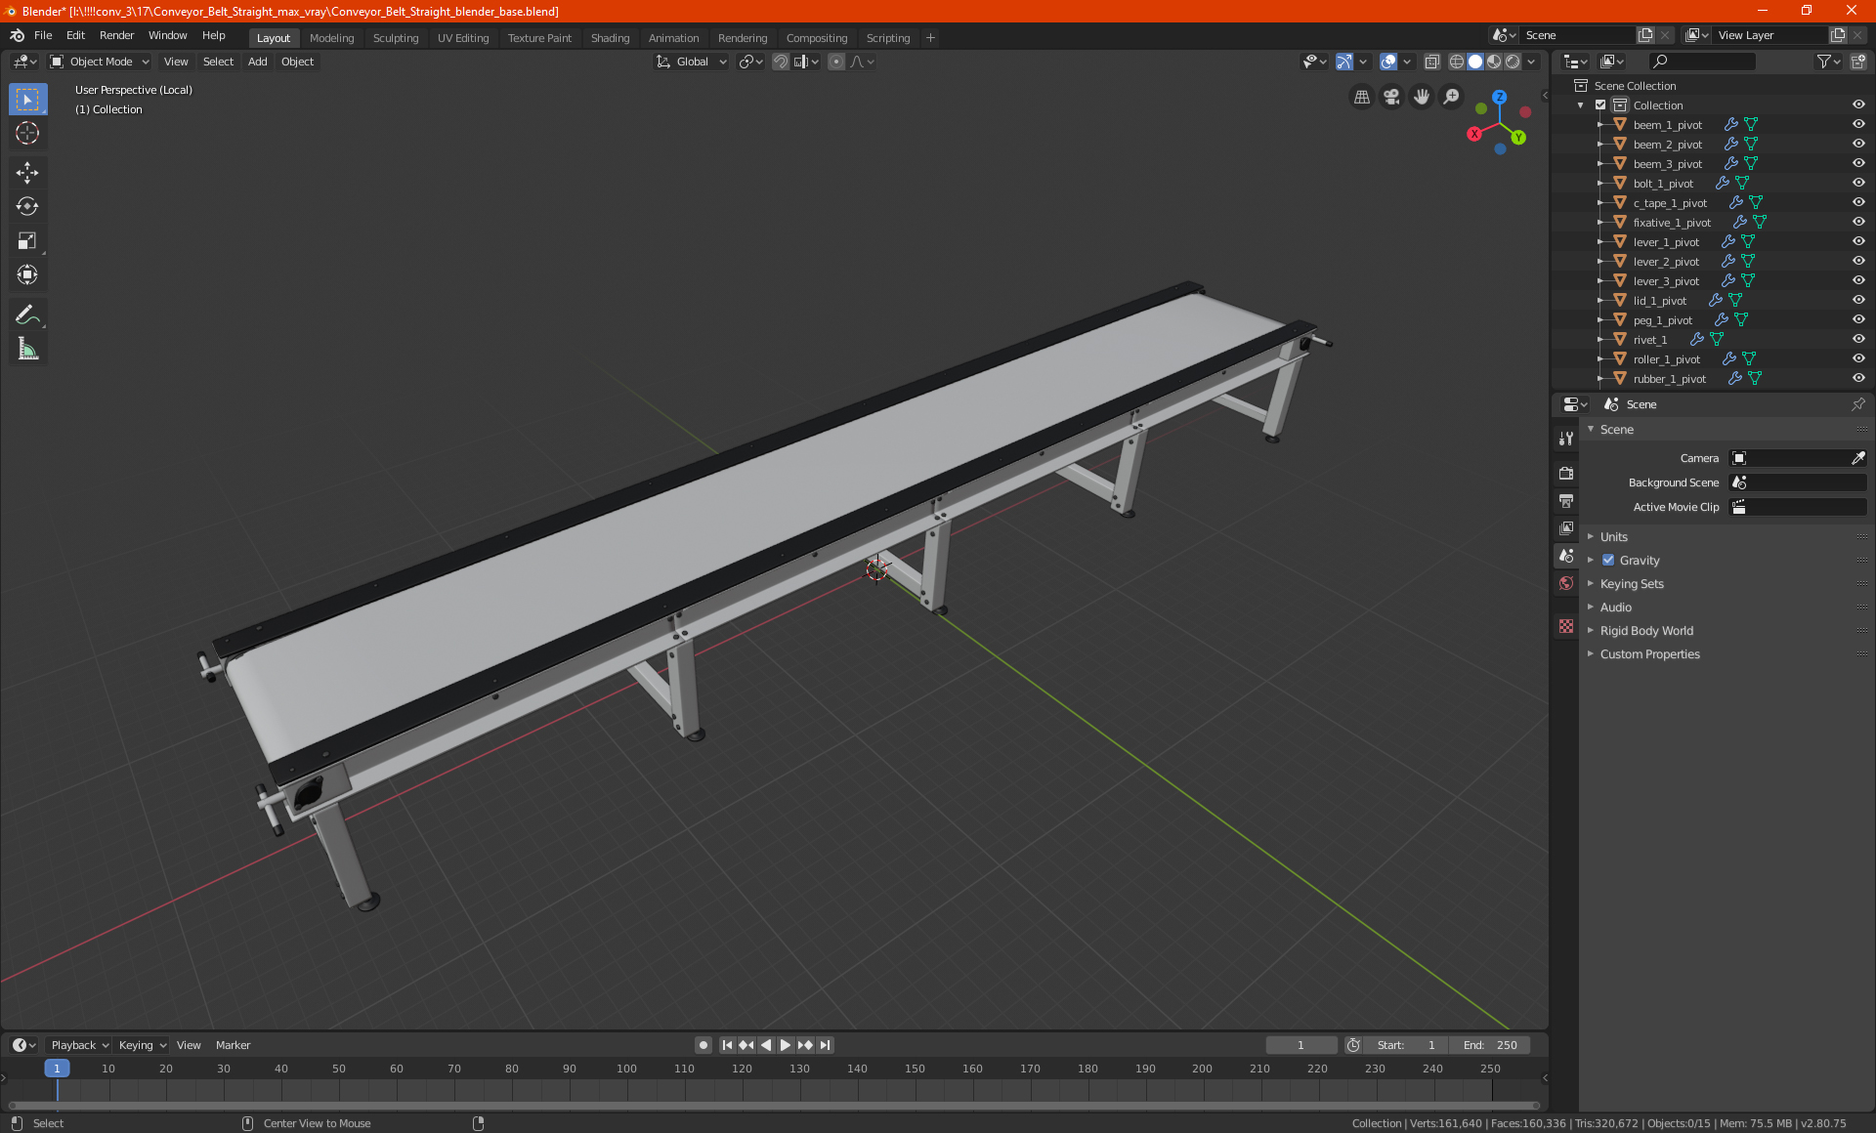1876x1133 pixels.
Task: Open the Texture properties tab
Action: coord(1566,626)
